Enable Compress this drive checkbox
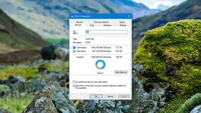 pos(74,82)
